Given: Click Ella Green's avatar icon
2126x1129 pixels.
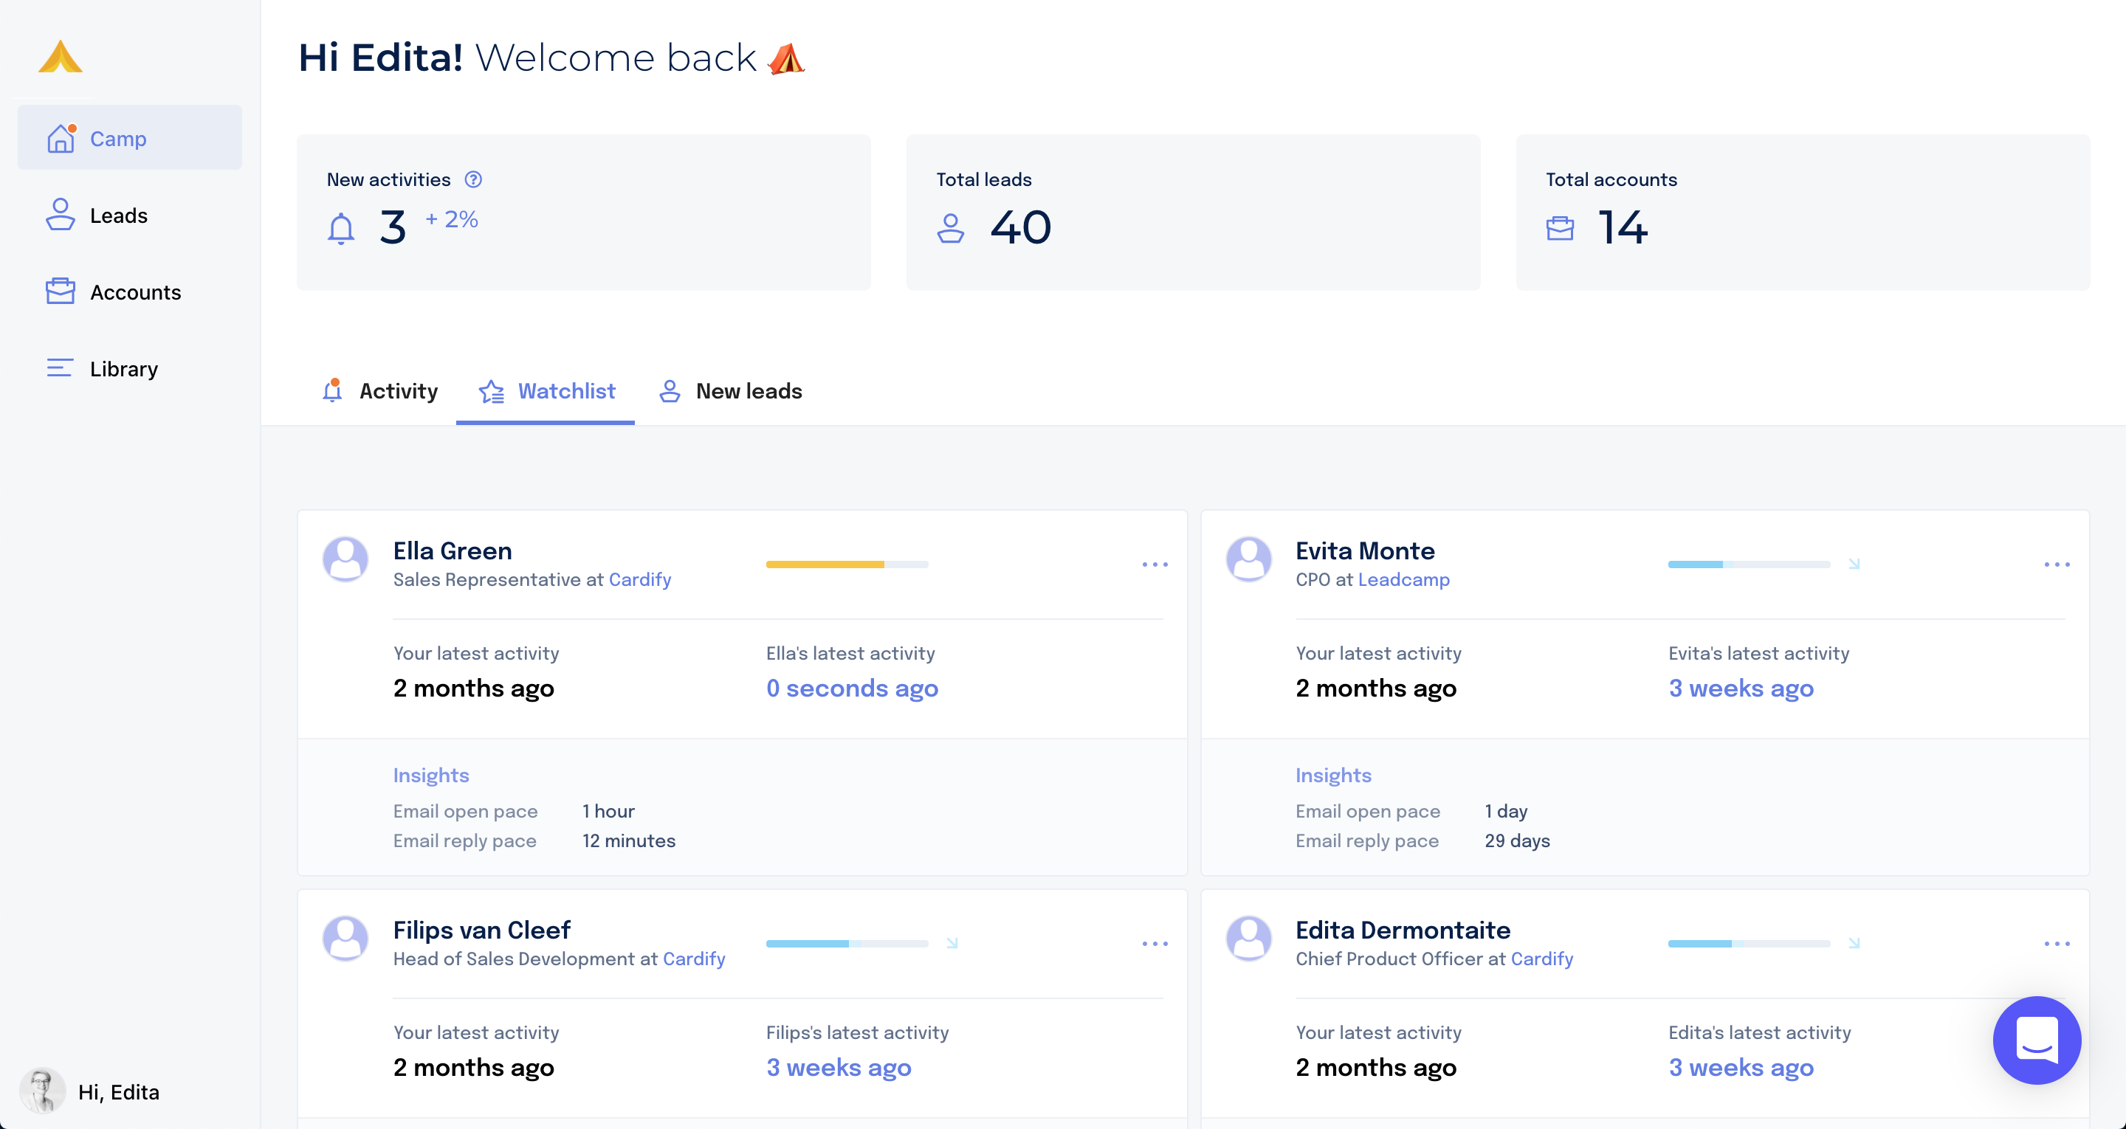Looking at the screenshot, I should click(x=345, y=559).
